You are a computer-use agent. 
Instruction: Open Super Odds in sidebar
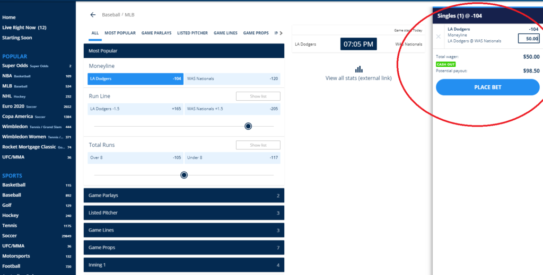pos(37,66)
